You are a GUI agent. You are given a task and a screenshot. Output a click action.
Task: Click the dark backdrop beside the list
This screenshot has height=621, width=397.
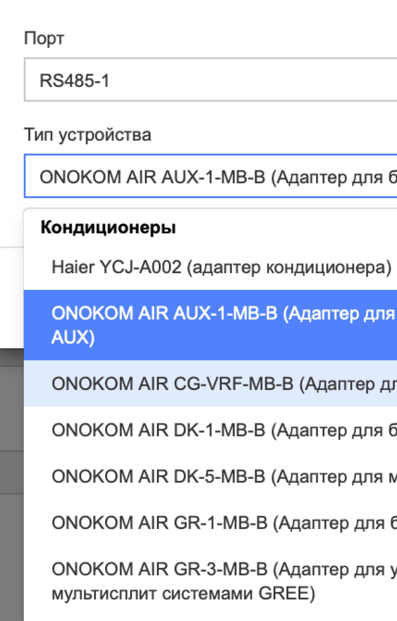(x=11, y=473)
